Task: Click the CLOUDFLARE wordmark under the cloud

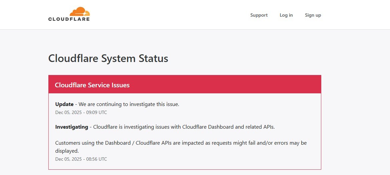Action: [x=69, y=19]
